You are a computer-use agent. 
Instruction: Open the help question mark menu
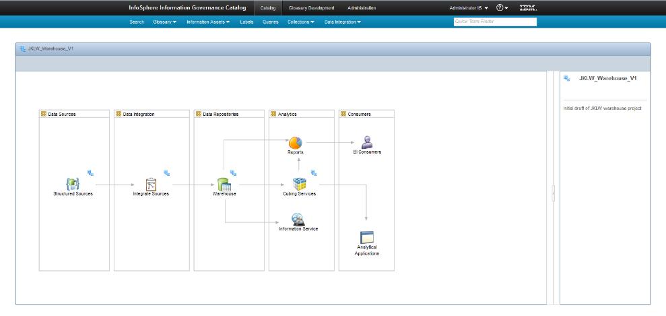502,7
